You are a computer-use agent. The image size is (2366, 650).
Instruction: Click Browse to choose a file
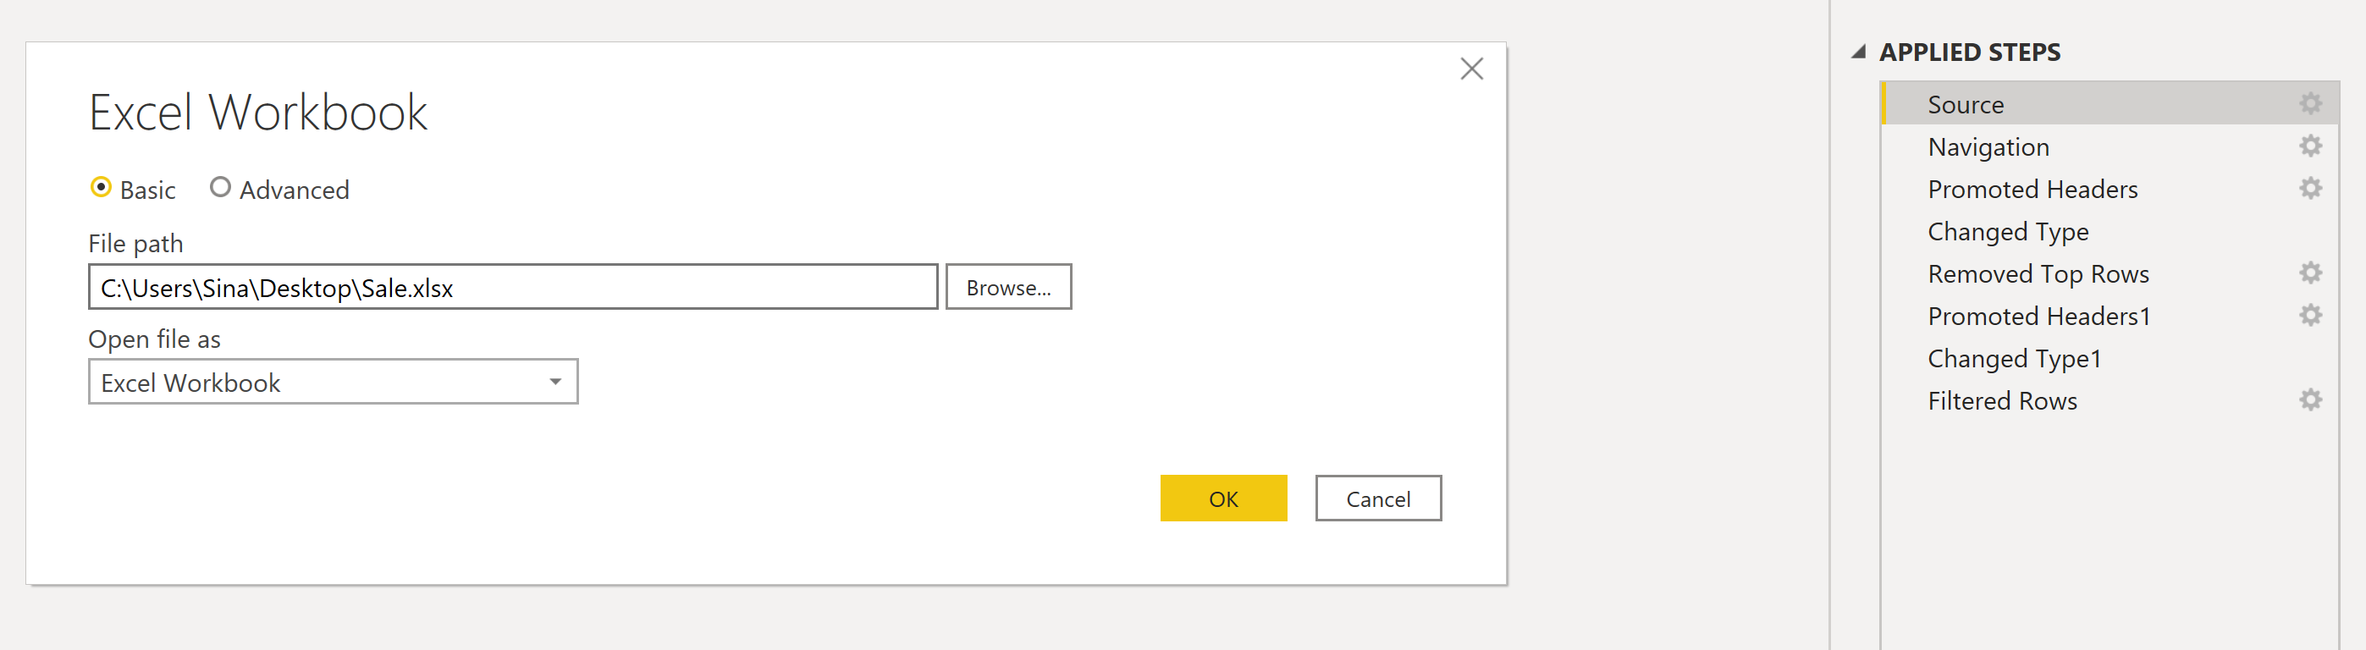(x=1007, y=288)
